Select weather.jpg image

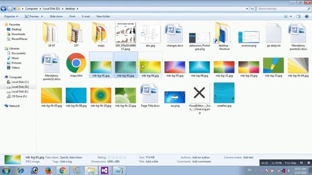(x=224, y=95)
